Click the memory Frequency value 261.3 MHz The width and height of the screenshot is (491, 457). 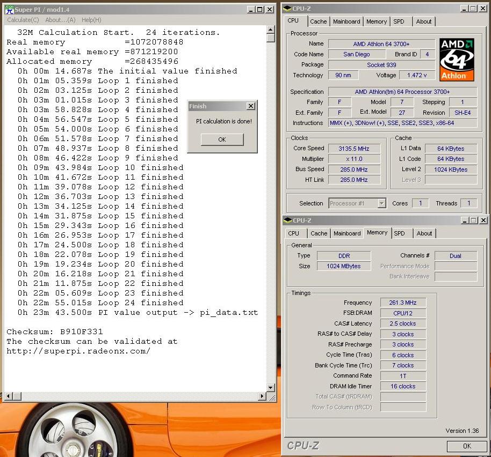pos(403,303)
